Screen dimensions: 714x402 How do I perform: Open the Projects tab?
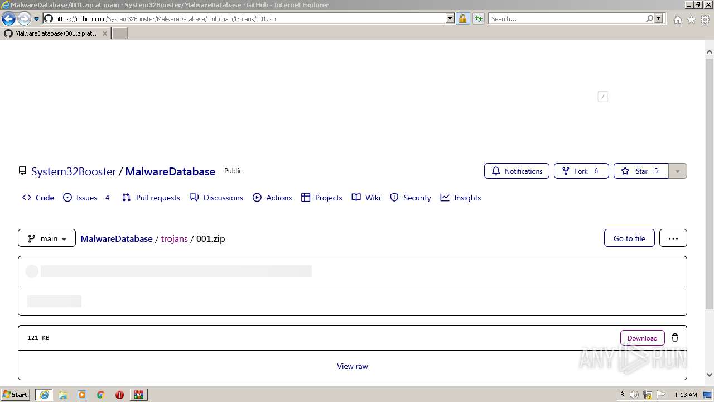point(322,198)
